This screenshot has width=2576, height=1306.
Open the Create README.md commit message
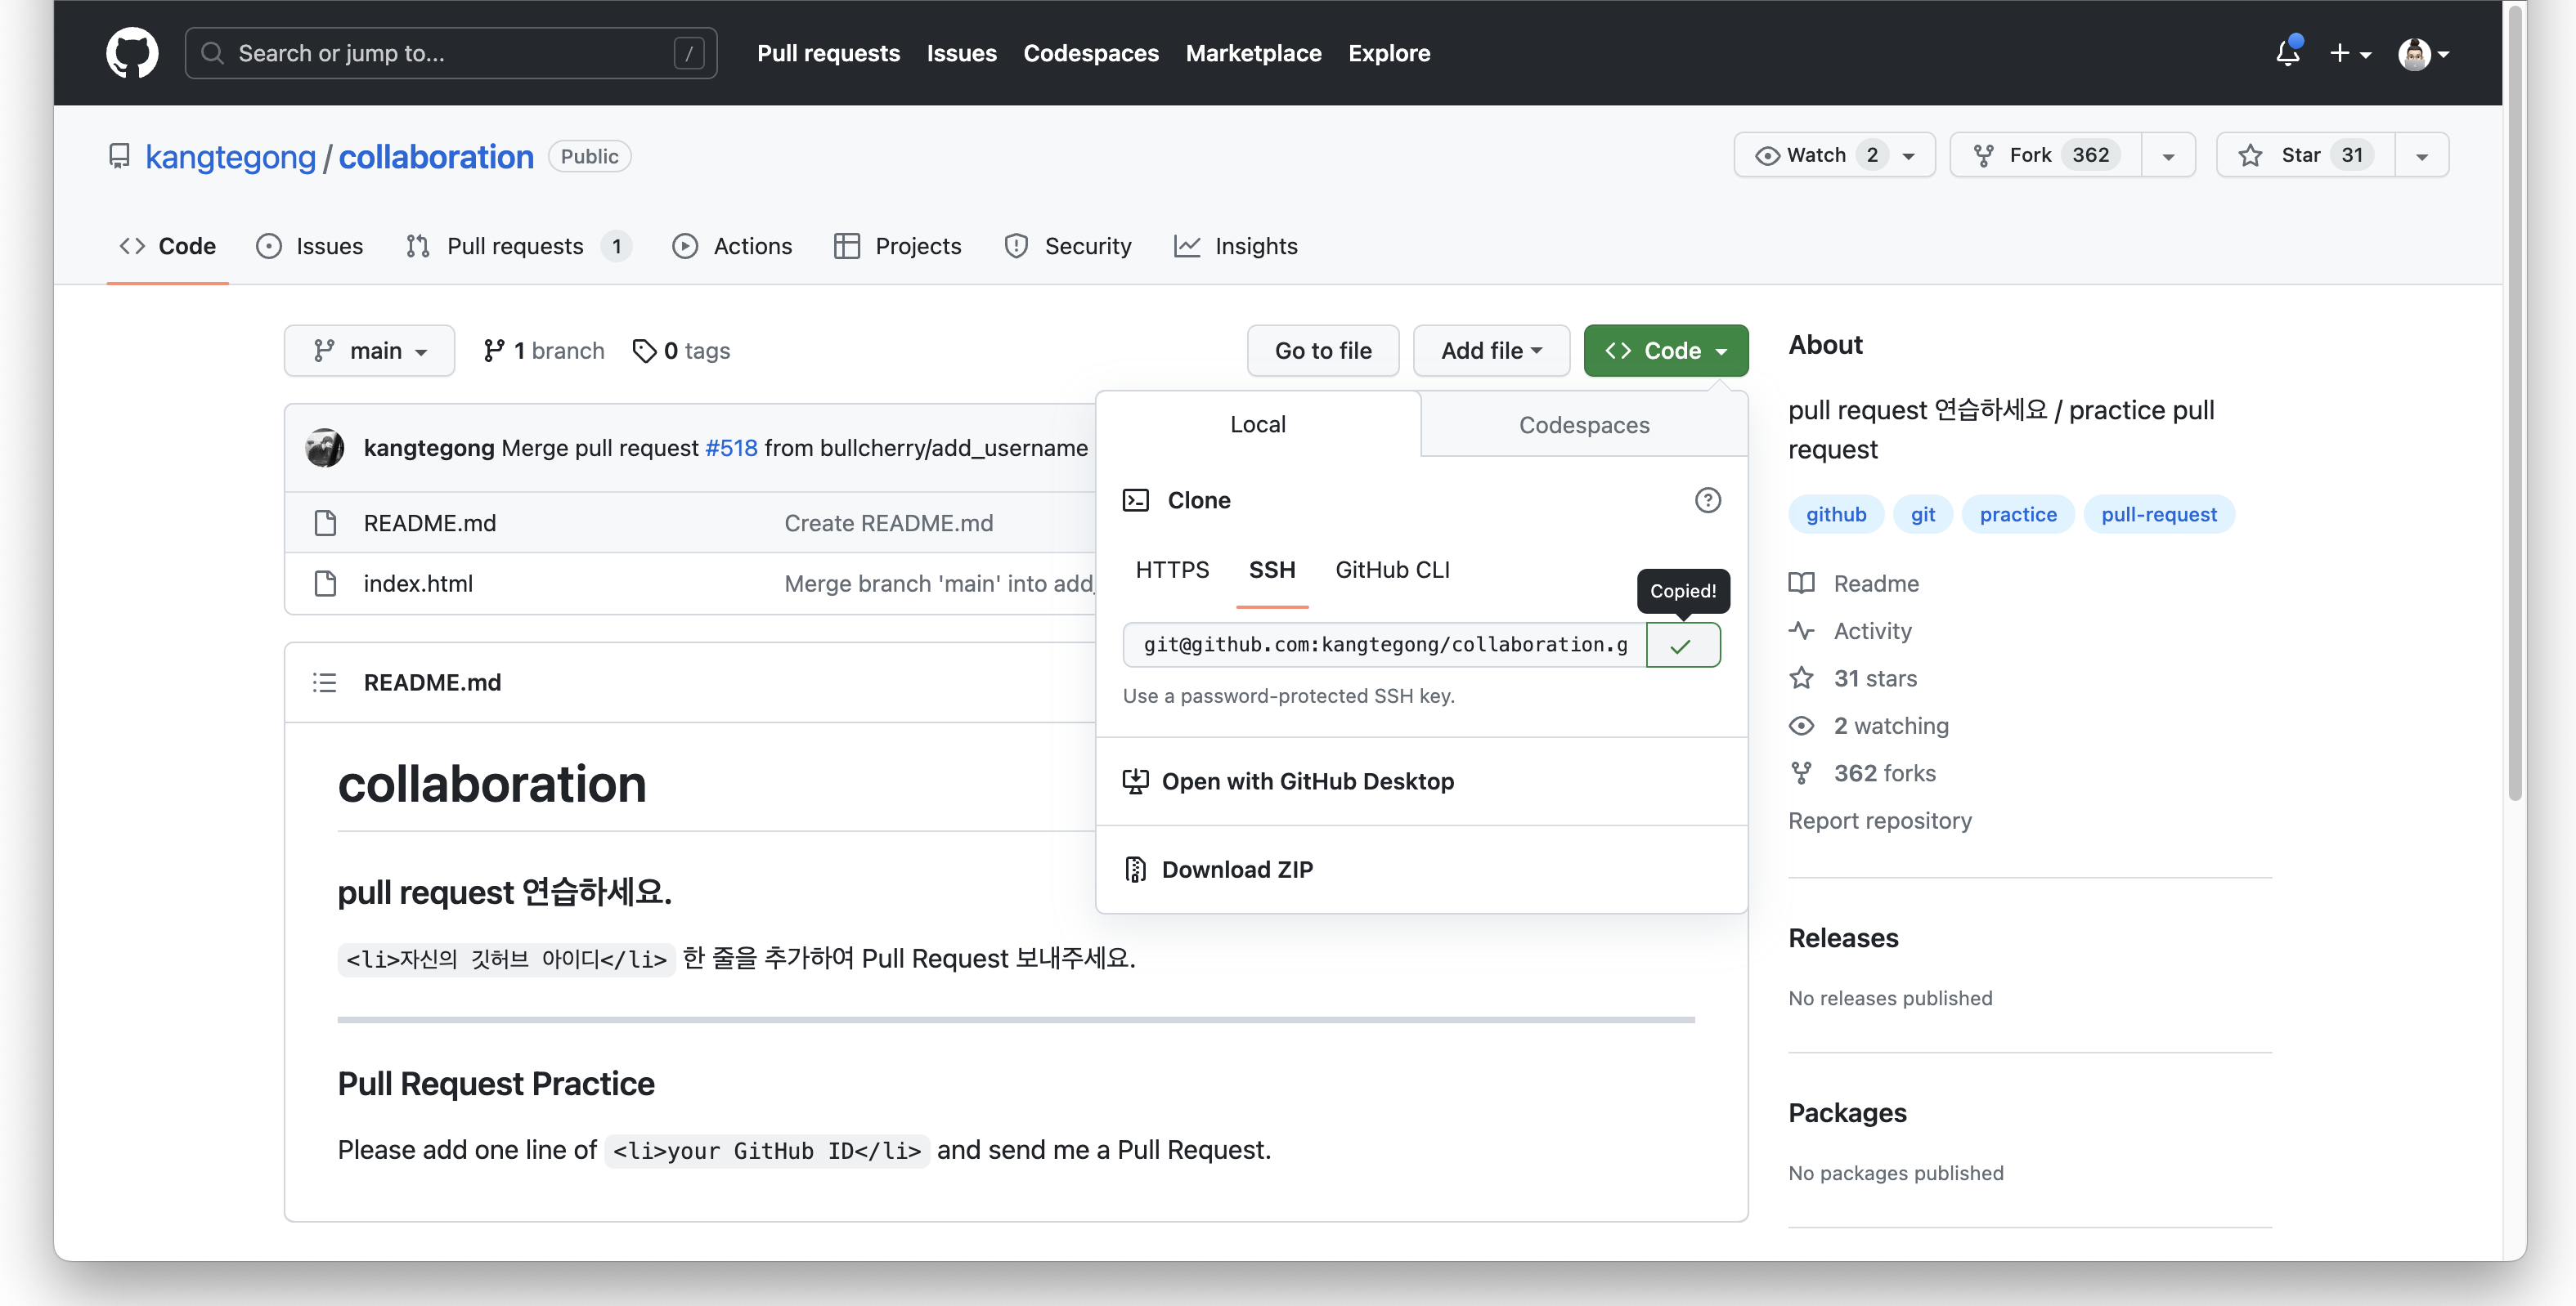pos(888,522)
